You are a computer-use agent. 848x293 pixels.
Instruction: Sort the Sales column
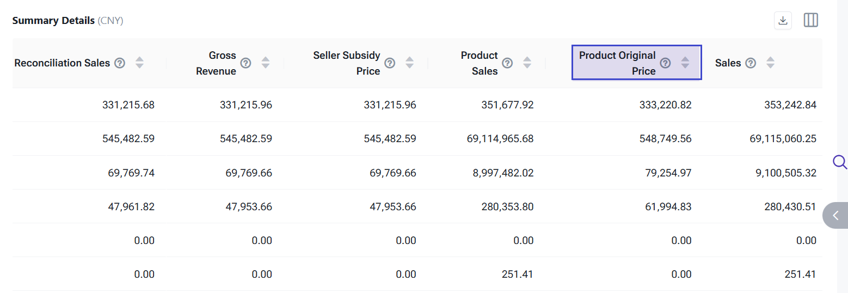tap(770, 63)
